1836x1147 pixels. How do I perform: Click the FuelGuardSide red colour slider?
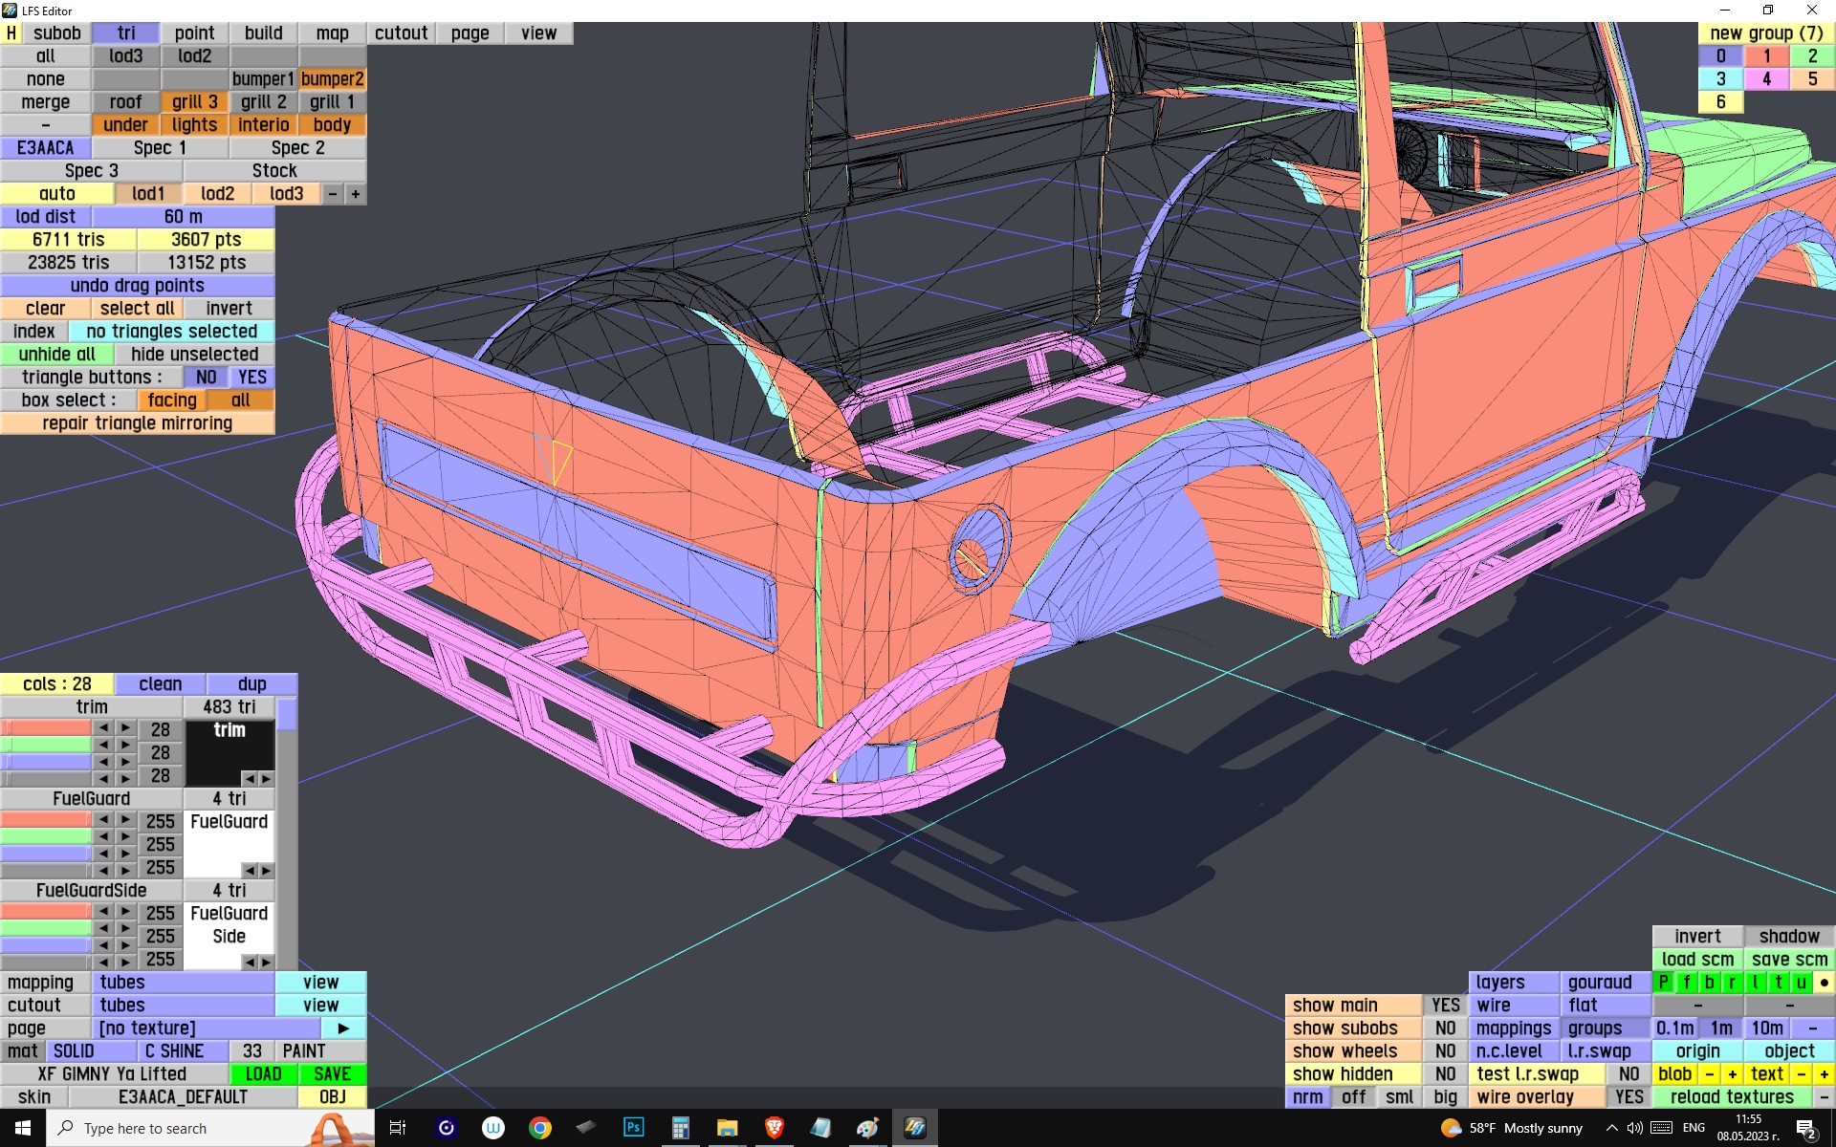(46, 912)
